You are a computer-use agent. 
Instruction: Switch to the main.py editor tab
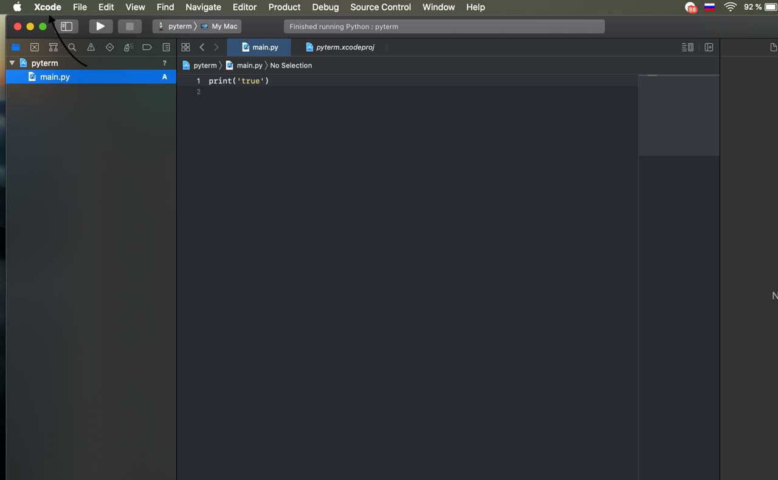pos(260,47)
